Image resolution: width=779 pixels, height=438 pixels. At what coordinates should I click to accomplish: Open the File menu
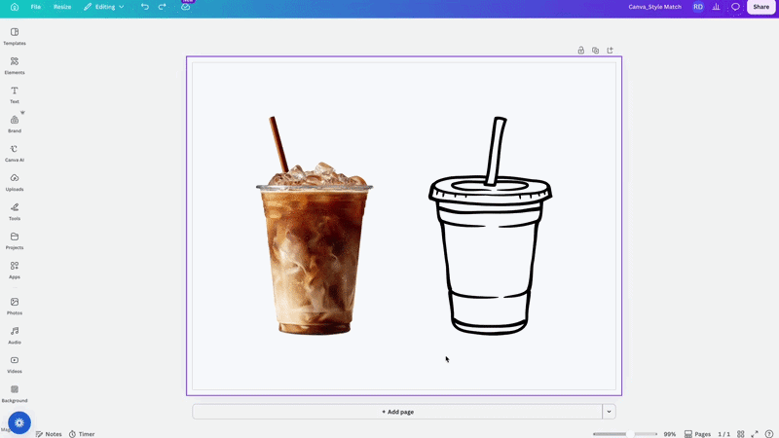click(36, 7)
